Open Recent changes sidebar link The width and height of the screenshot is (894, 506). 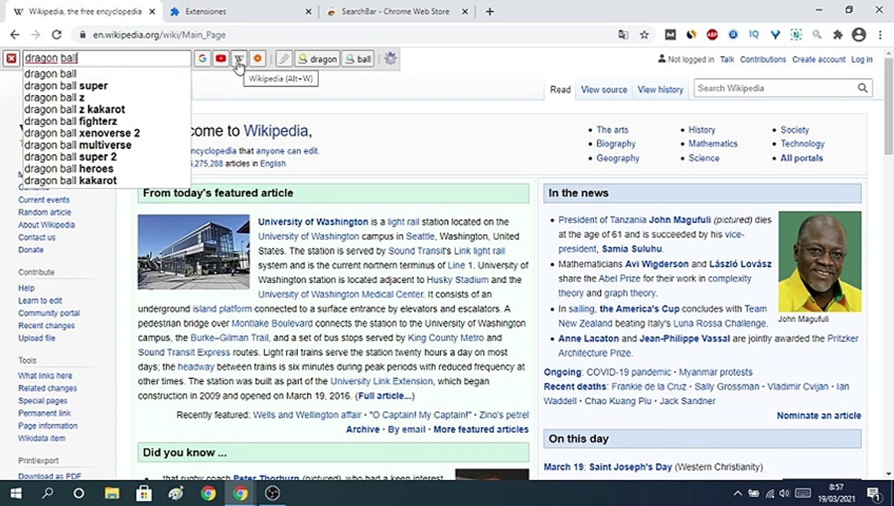(46, 326)
